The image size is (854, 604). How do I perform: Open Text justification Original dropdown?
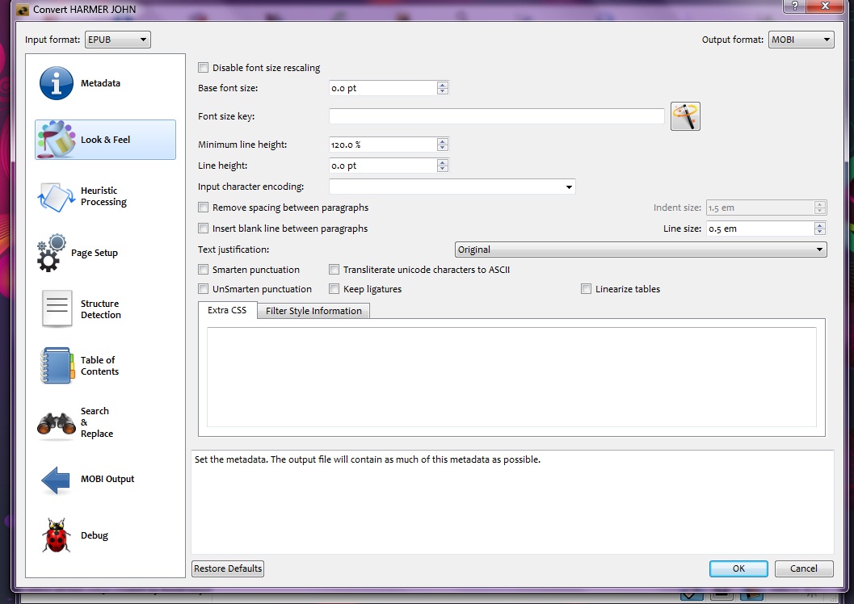pyautogui.click(x=641, y=250)
